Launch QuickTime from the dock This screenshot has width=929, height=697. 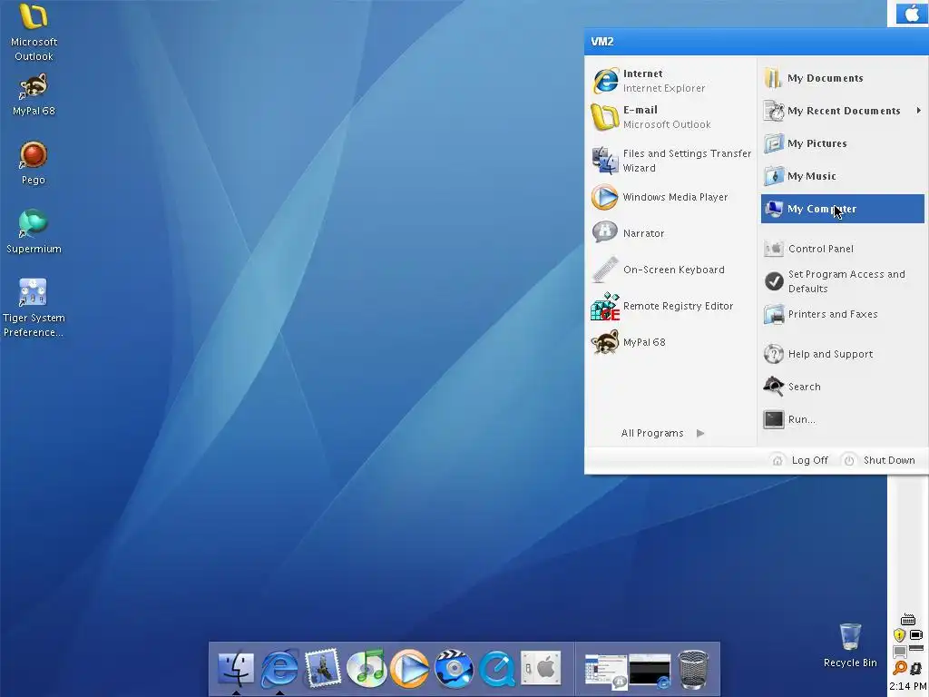(497, 669)
